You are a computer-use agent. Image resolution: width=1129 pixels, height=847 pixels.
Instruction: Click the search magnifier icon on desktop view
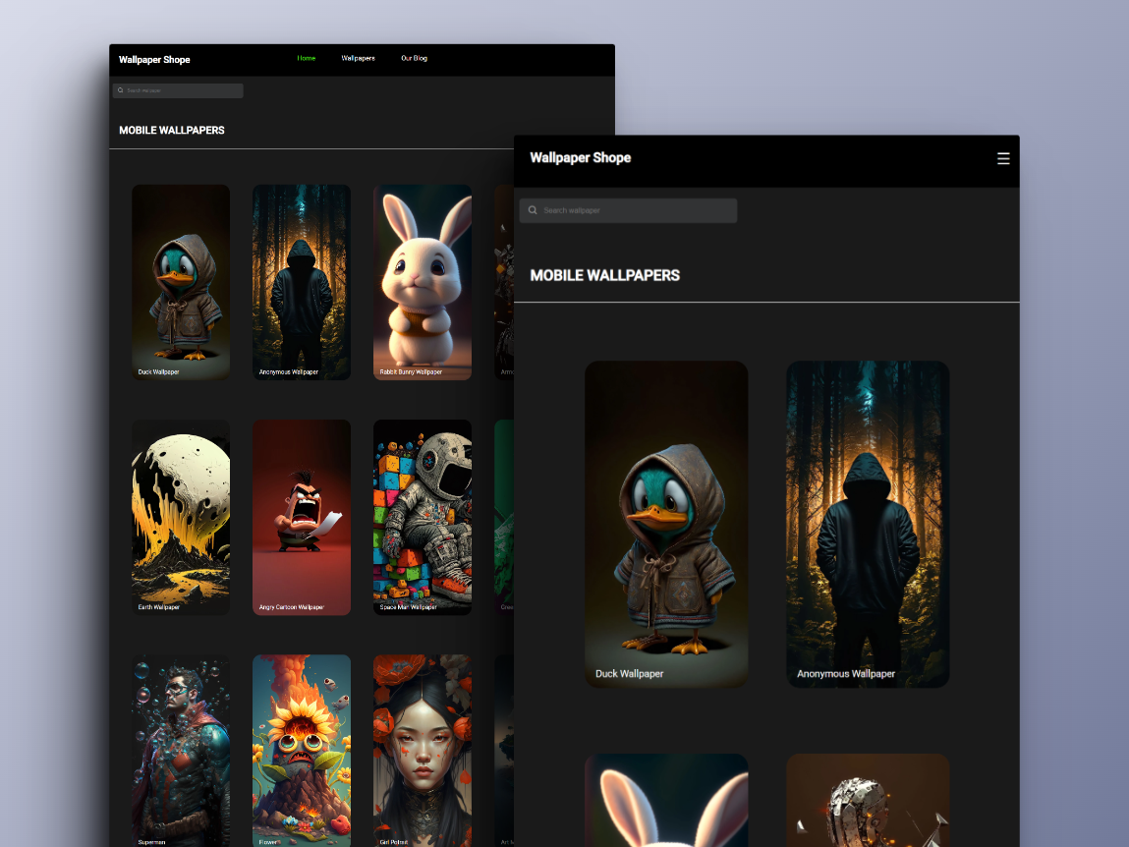point(119,89)
